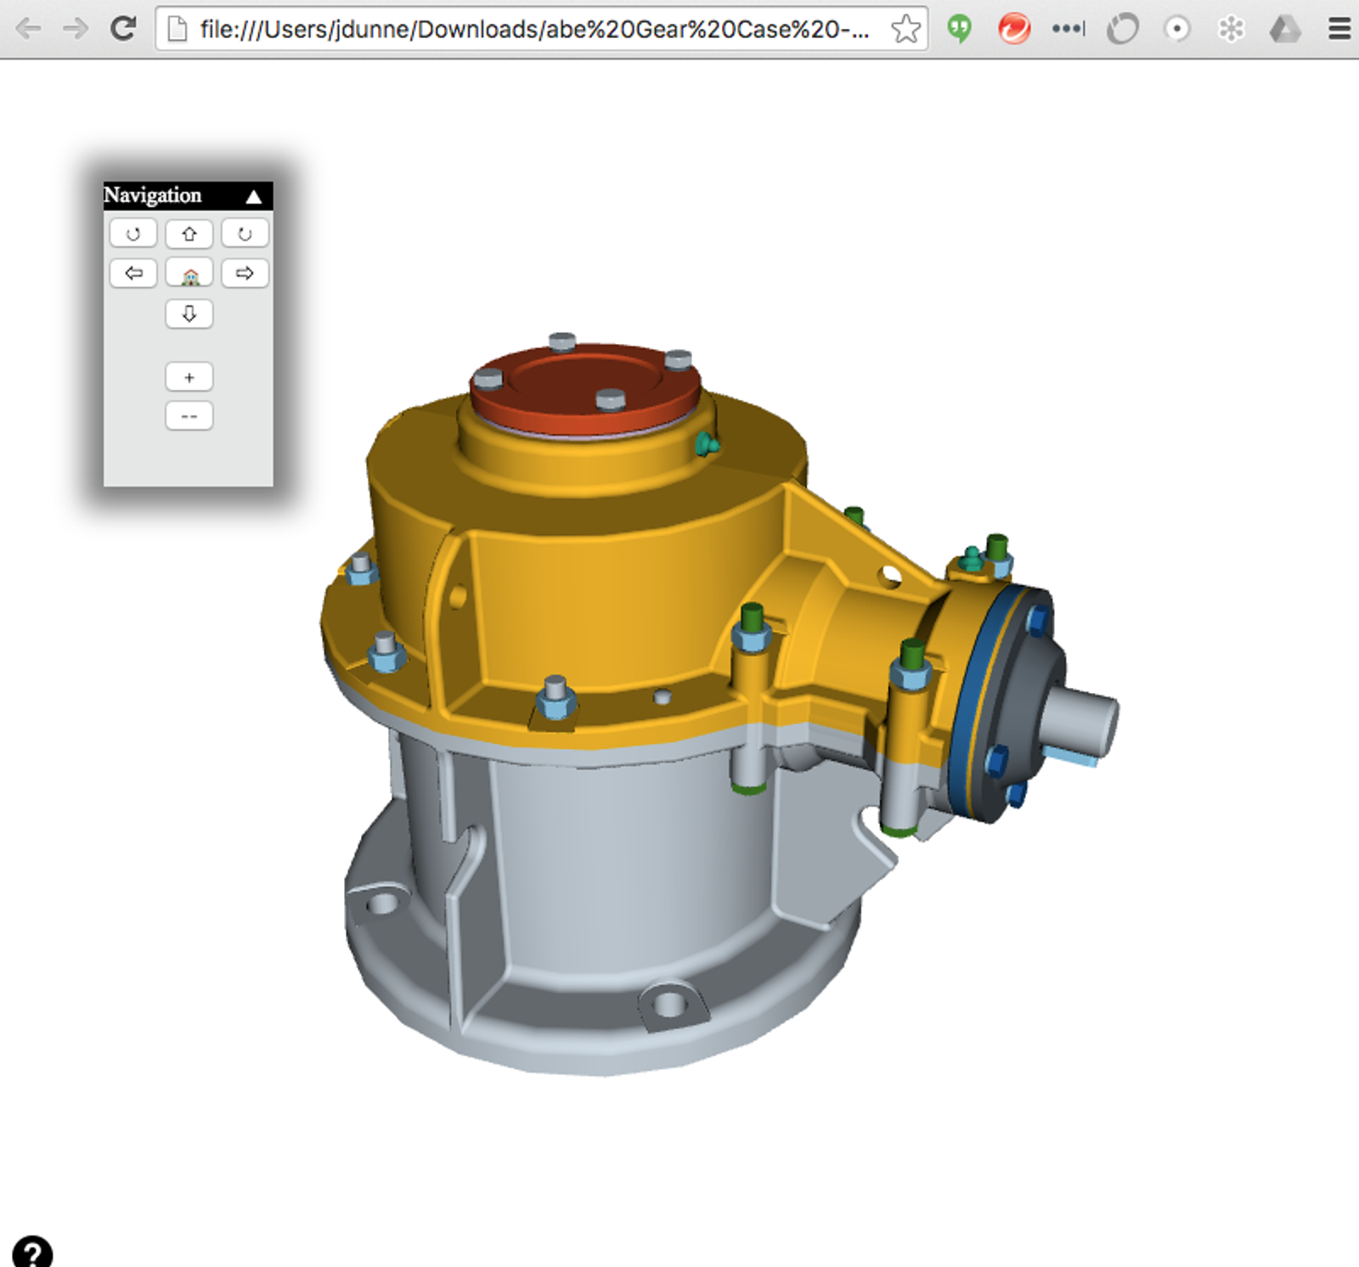Bookmark this page with the star icon
The image size is (1359, 1267).
905,30
